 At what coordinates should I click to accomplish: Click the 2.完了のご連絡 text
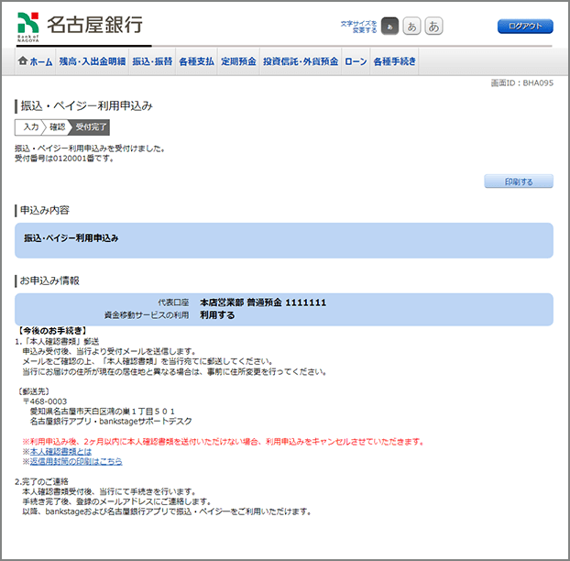tap(41, 481)
